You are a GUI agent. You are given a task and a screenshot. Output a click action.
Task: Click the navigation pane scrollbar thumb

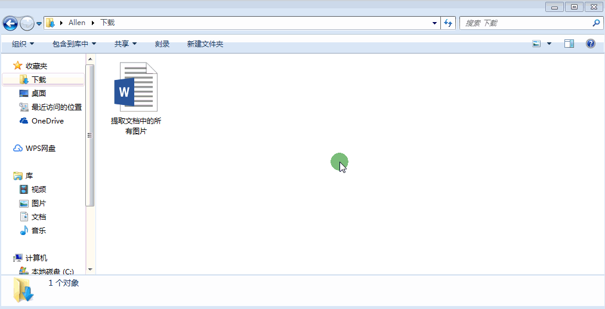pyautogui.click(x=90, y=135)
